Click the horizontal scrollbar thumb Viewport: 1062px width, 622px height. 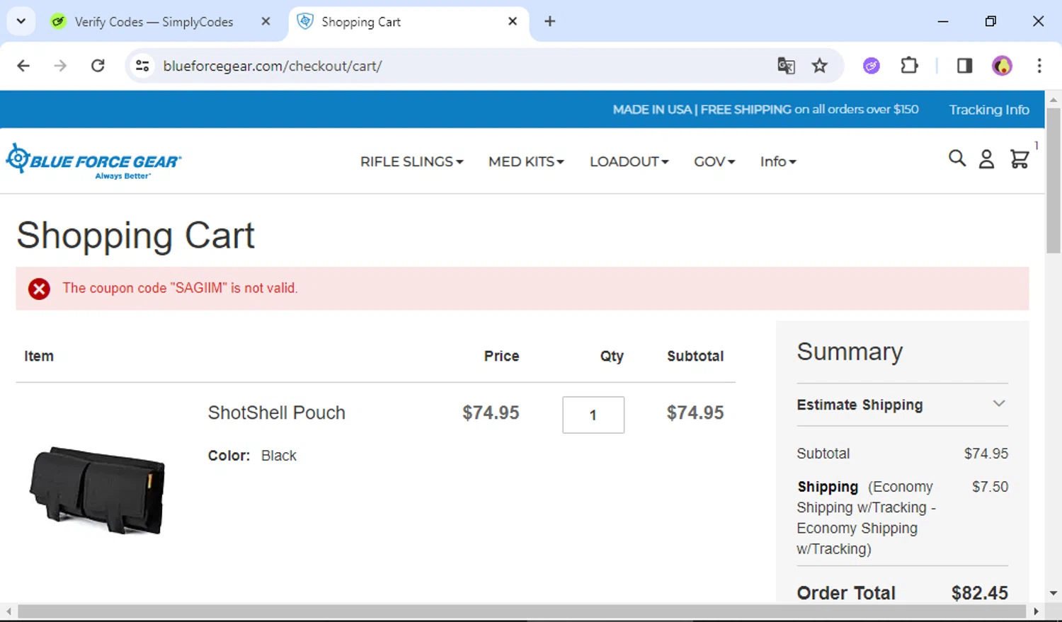click(x=522, y=611)
